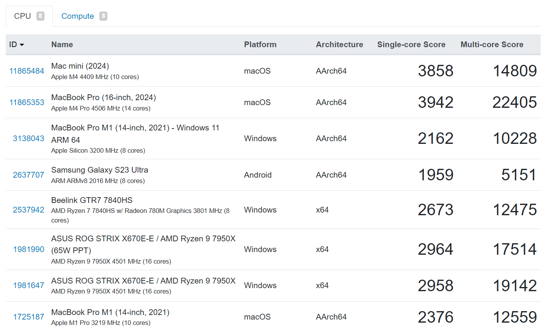Viewport: 548px width, 333px height.
Task: Click the multi-core score 5151
Action: [519, 175]
